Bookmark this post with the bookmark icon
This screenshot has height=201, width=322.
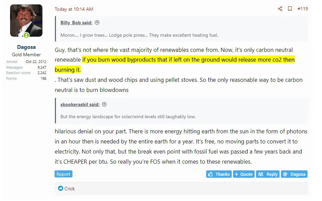coord(290,9)
